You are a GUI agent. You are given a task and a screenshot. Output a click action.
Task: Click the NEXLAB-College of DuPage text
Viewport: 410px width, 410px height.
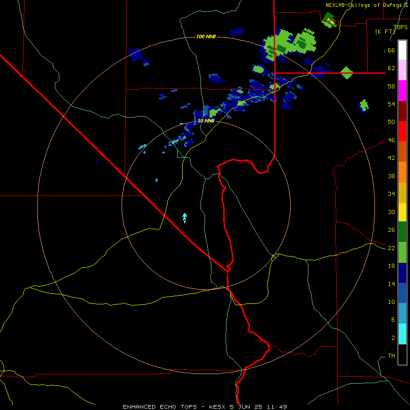click(364, 5)
